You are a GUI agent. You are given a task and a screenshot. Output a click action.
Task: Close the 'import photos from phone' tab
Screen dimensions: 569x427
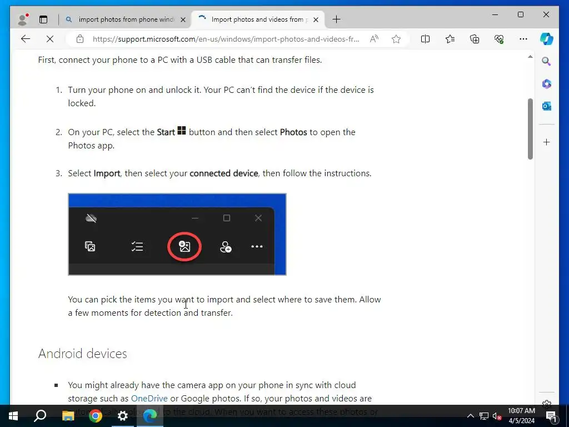coord(183,19)
